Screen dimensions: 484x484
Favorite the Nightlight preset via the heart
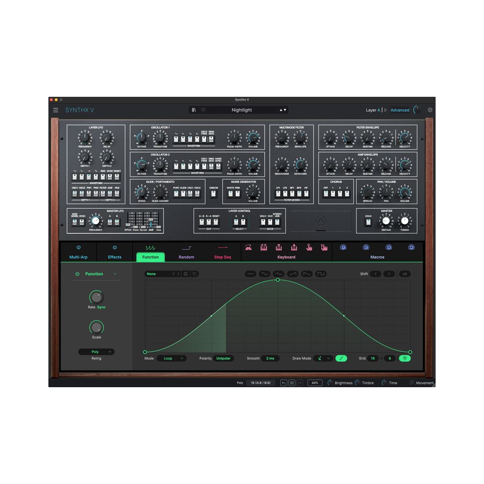coord(203,110)
